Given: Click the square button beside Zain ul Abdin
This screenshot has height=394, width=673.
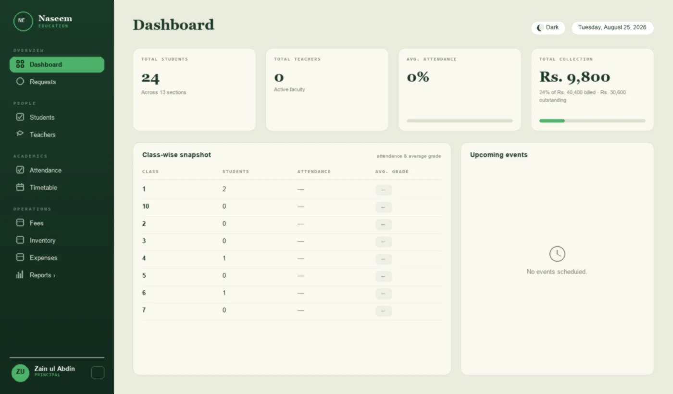Looking at the screenshot, I should [x=98, y=372].
